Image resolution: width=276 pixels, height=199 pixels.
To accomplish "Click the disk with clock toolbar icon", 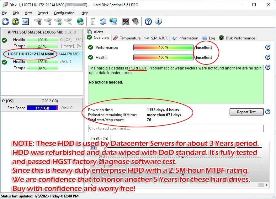I will coord(48,22).
